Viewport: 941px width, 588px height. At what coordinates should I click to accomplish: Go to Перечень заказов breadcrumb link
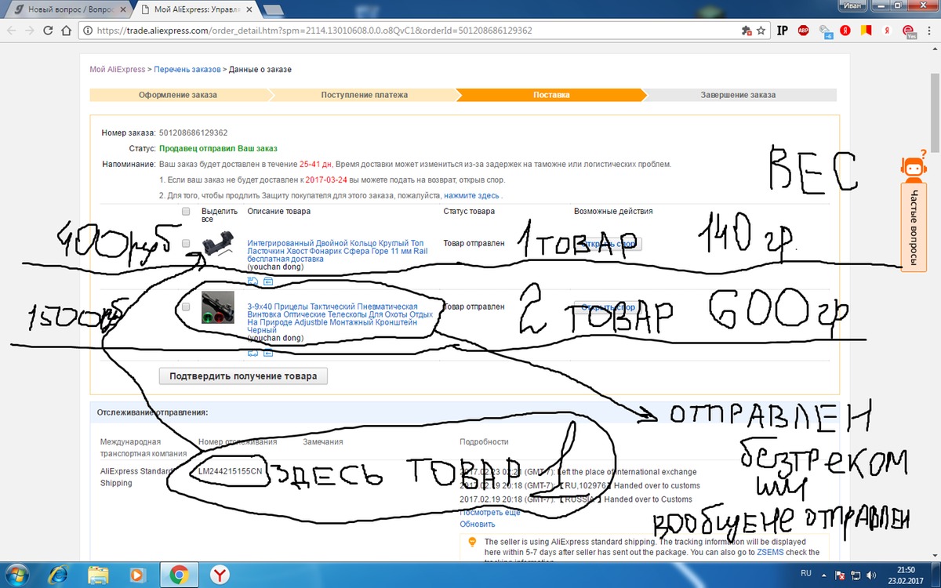[x=187, y=70]
